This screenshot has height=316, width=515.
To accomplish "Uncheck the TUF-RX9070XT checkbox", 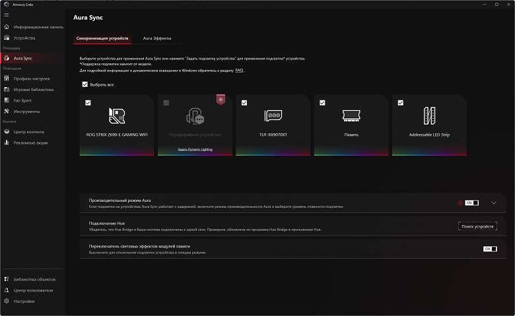I will [244, 103].
